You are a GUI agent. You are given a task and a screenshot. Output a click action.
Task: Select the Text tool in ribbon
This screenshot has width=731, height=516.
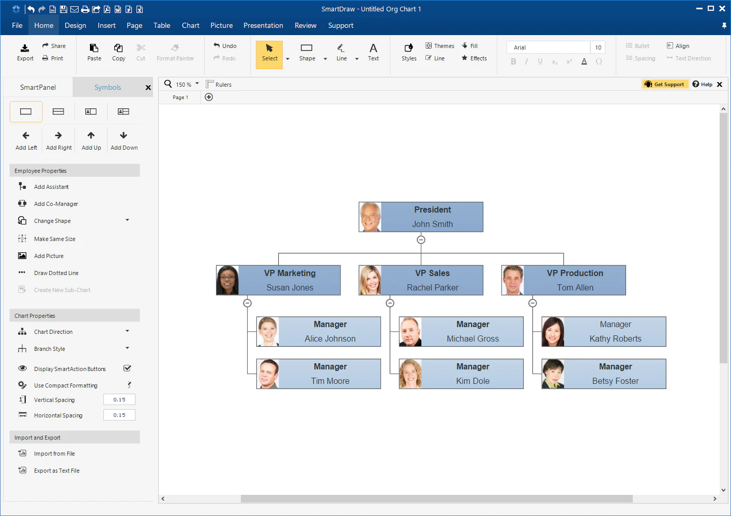[x=373, y=52]
